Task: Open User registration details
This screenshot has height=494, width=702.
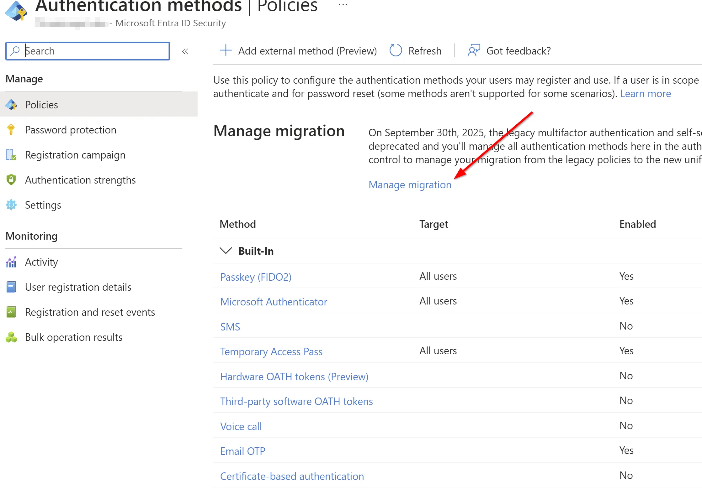Action: [78, 287]
